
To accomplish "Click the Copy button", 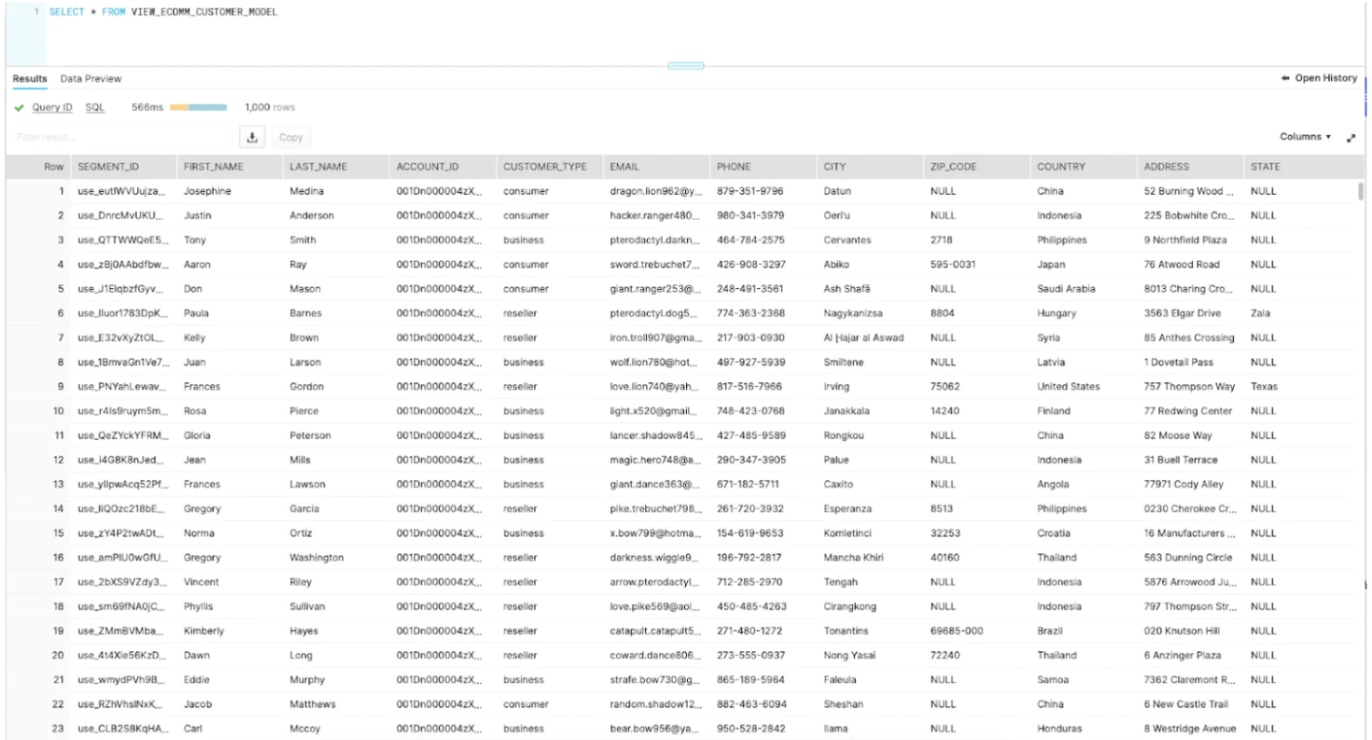I will click(x=290, y=137).
